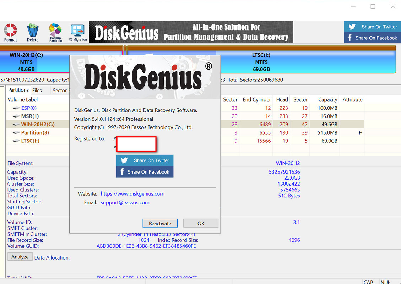Open the Sector Editor tab
The width and height of the screenshot is (401, 284).
pos(60,91)
